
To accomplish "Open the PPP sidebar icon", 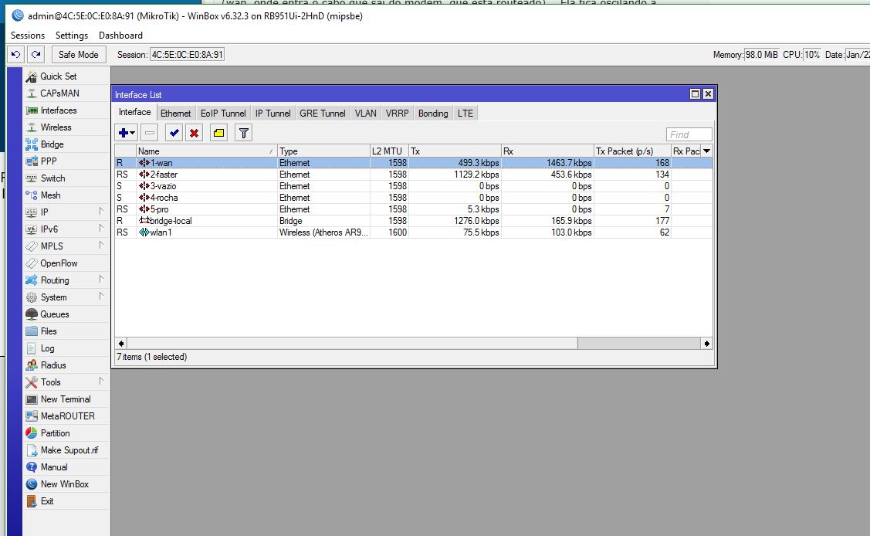I will [31, 161].
